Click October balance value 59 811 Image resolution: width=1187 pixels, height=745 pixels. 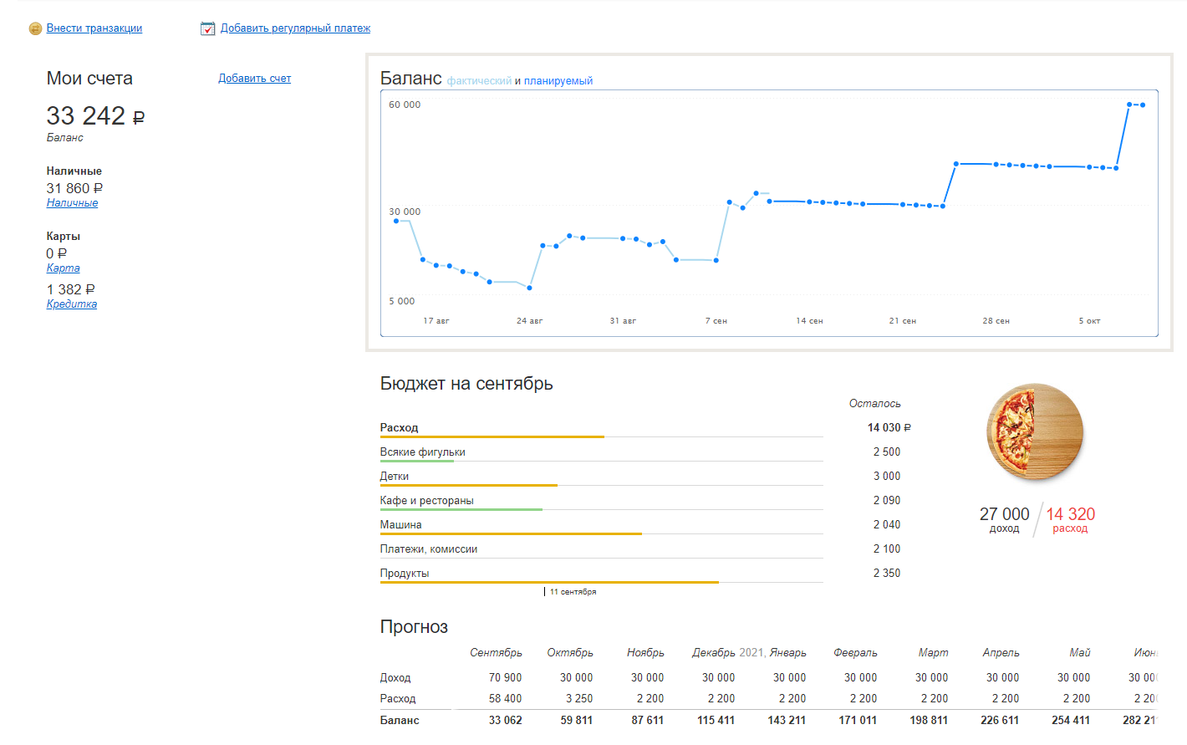click(x=577, y=721)
